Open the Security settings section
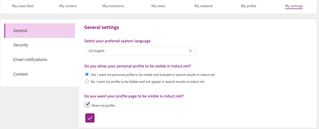The width and height of the screenshot is (319, 129). click(40, 45)
